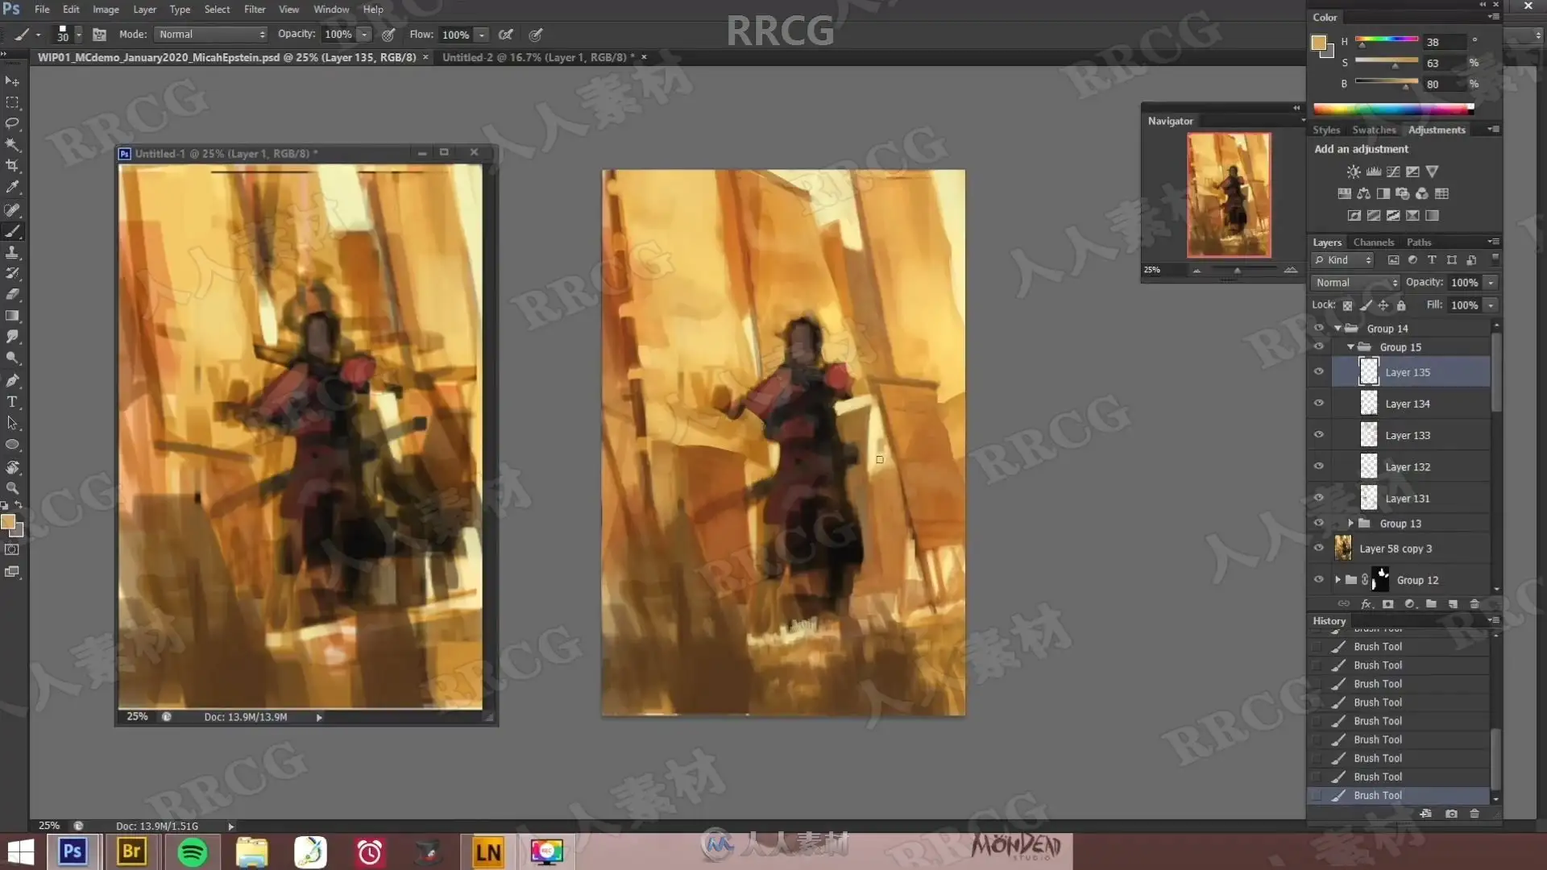1547x870 pixels.
Task: Open the Filter menu
Action: click(255, 10)
